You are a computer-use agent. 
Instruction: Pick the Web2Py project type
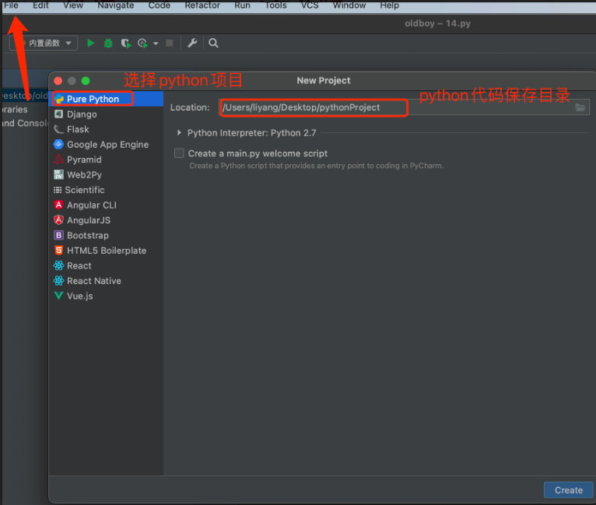106,175
